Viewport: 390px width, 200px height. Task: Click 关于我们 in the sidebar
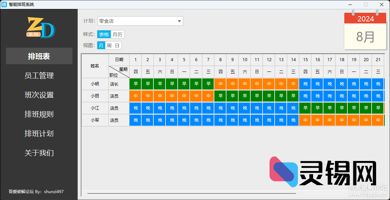[39, 153]
